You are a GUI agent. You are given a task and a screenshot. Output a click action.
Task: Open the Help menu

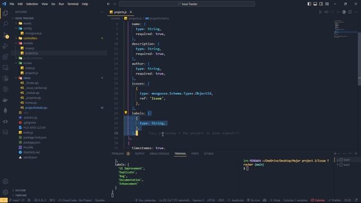85,4
